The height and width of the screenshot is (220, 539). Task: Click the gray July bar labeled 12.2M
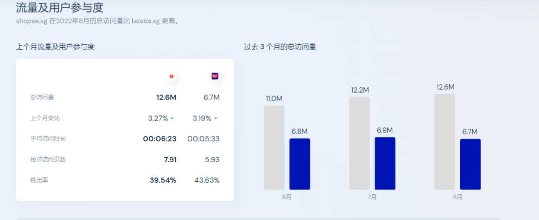(359, 143)
